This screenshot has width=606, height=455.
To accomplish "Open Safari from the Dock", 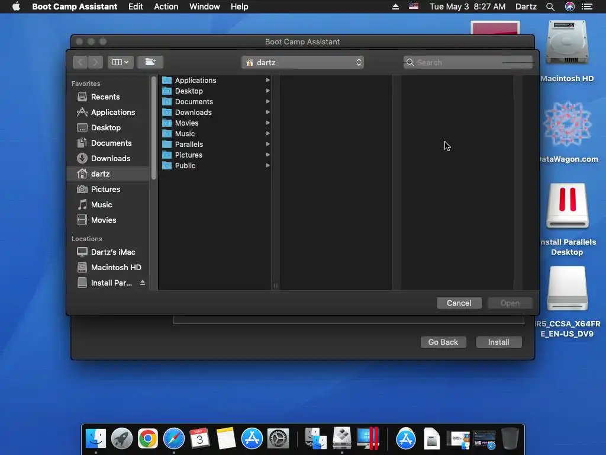I will coord(174,438).
